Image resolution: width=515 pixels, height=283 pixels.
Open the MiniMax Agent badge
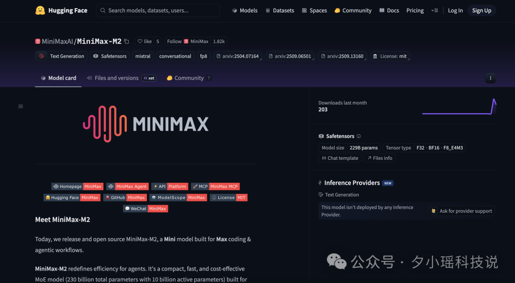pyautogui.click(x=127, y=187)
